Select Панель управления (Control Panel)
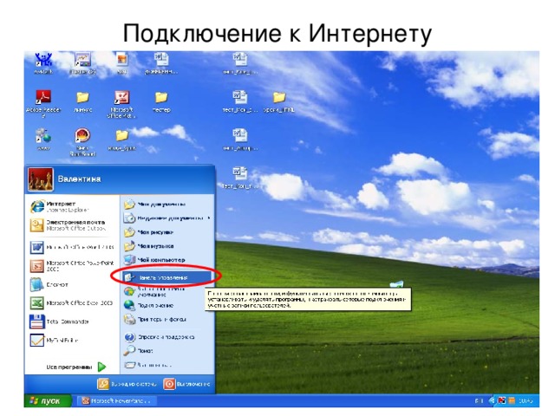The width and height of the screenshot is (555, 416). [x=166, y=277]
